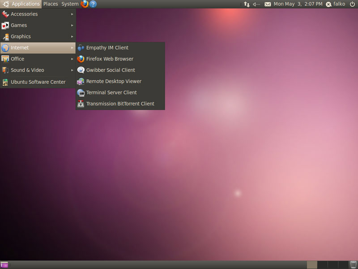Screen dimensions: 358x269
Task: Open the network connection indicator
Action: 247,4
